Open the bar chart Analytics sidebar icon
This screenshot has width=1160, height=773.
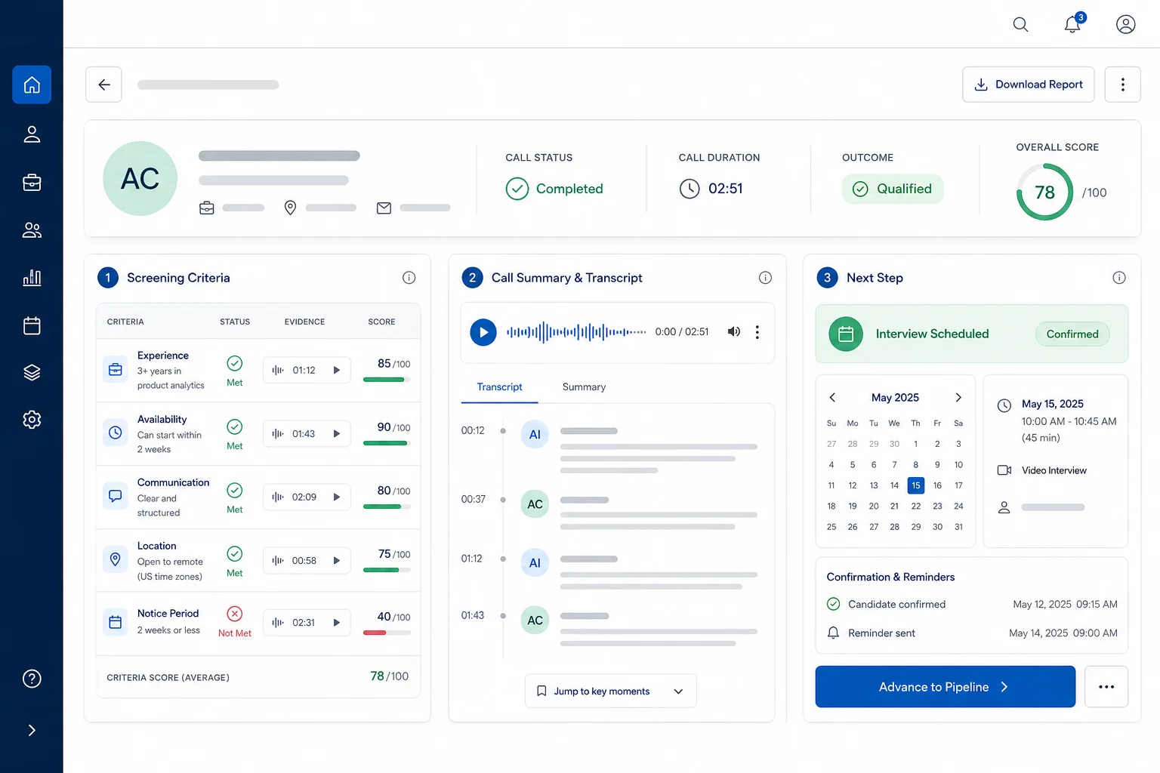tap(32, 278)
